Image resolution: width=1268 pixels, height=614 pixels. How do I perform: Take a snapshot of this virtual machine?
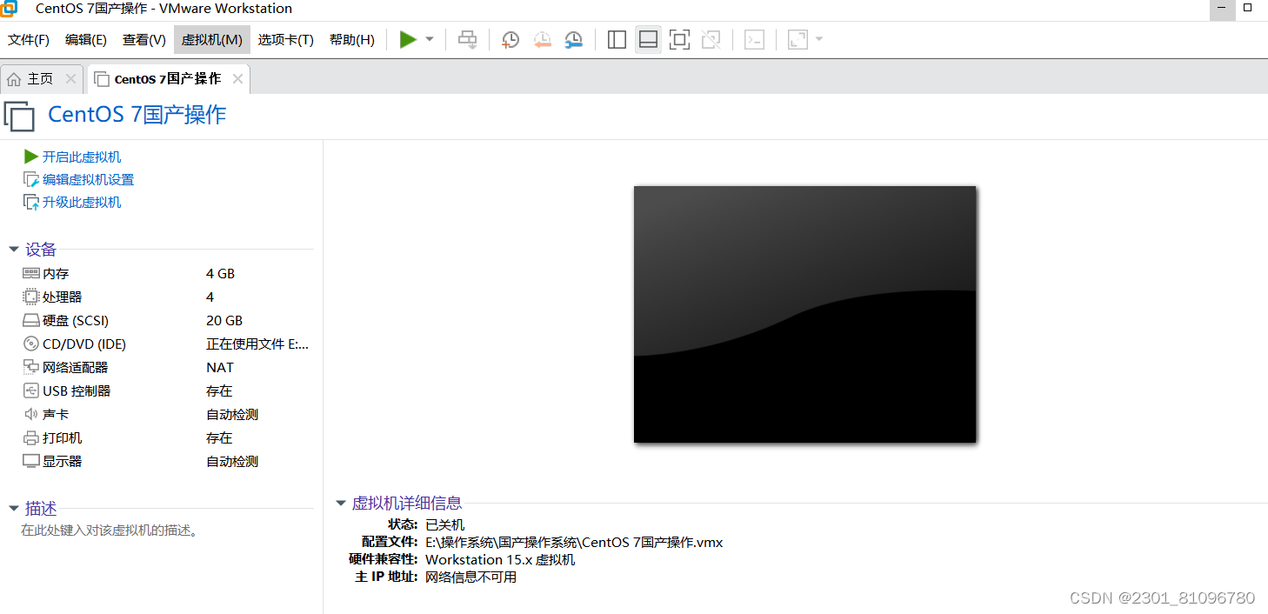tap(511, 39)
